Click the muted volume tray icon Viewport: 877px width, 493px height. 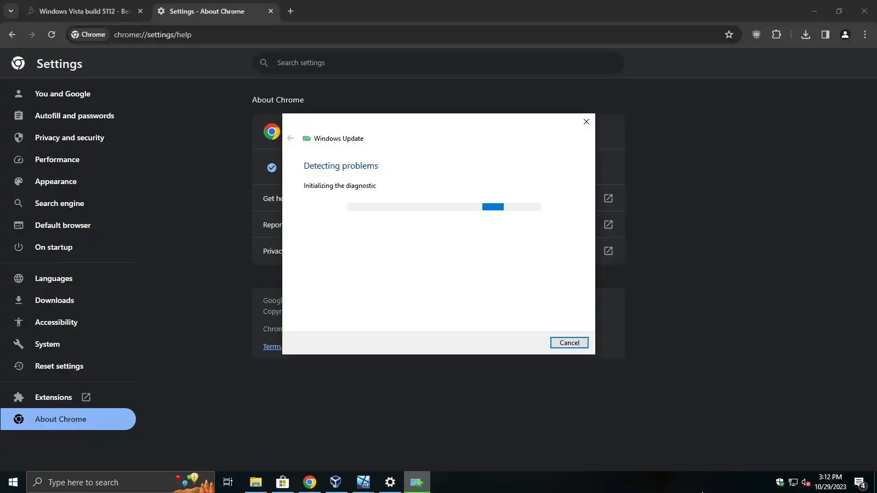coord(806,483)
